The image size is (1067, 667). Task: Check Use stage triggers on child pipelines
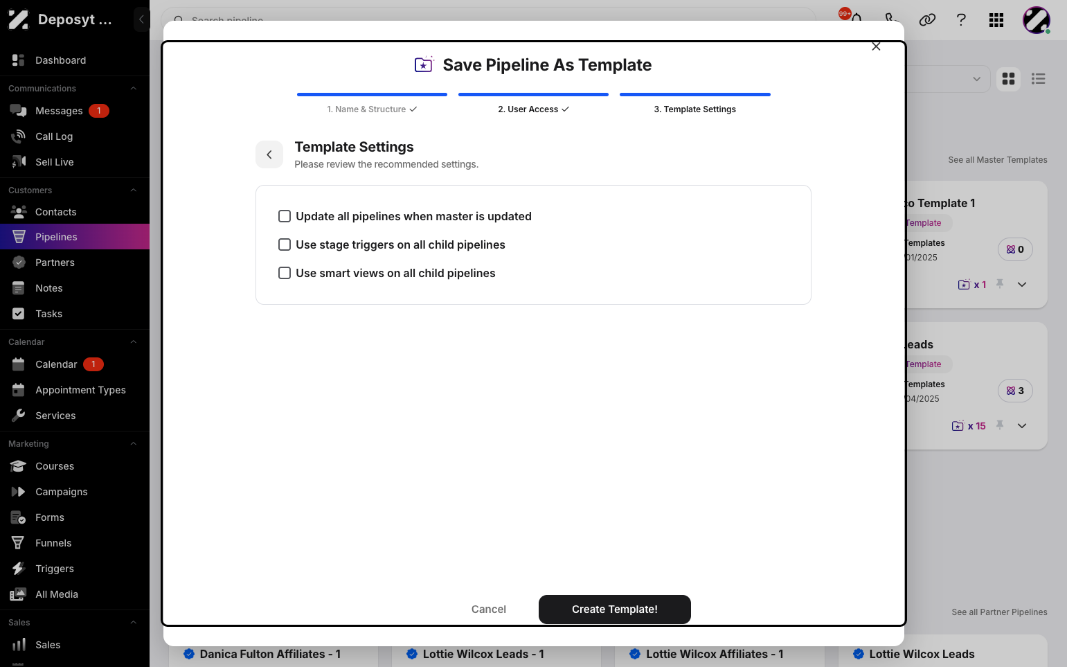coord(285,244)
